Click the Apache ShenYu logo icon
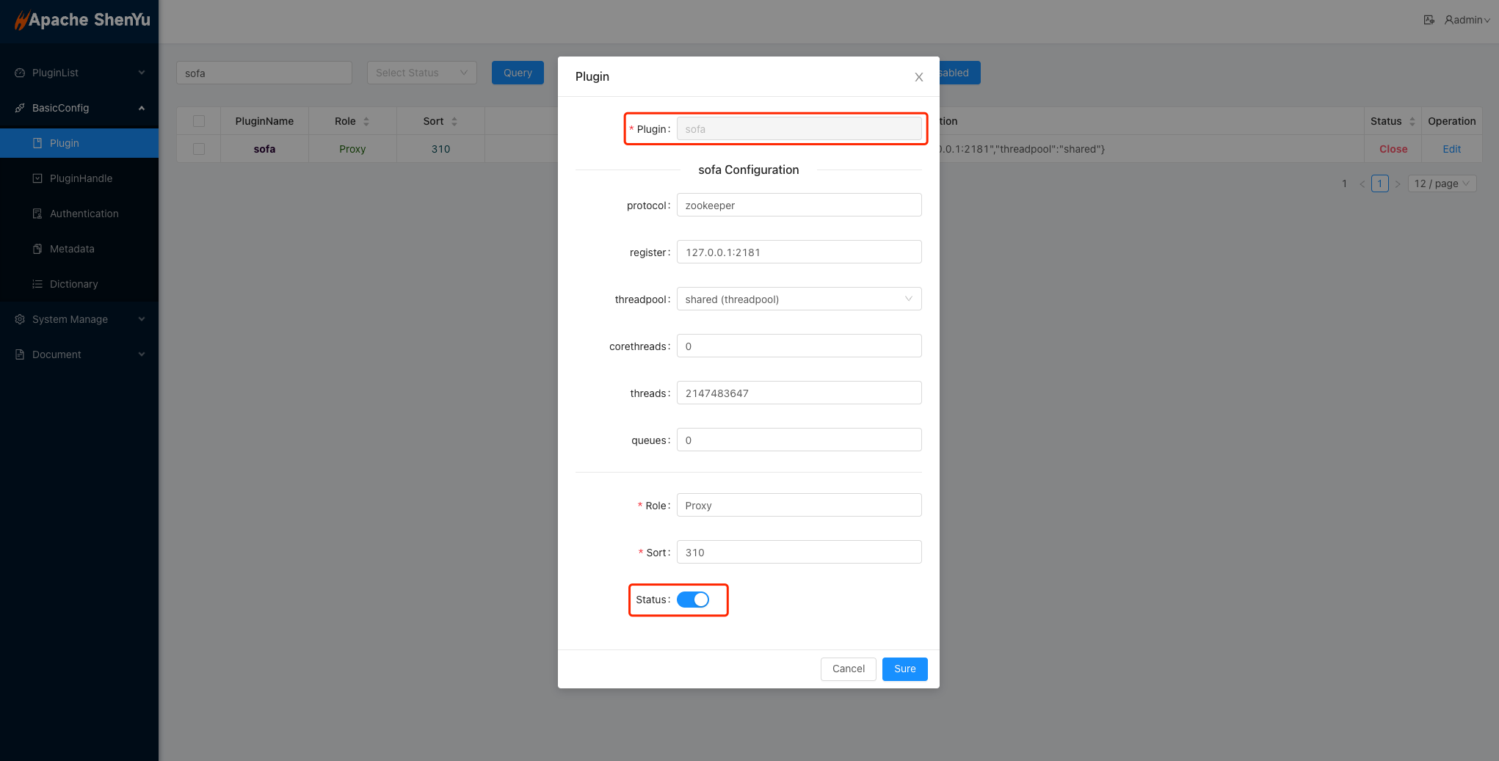The width and height of the screenshot is (1499, 761). [x=21, y=21]
